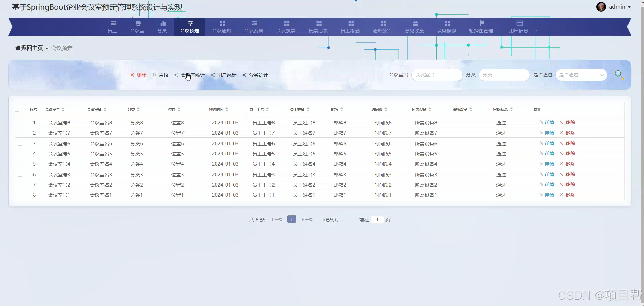This screenshot has width=644, height=306.
Task: Check the row for 会议室号5
Action: tap(20, 154)
